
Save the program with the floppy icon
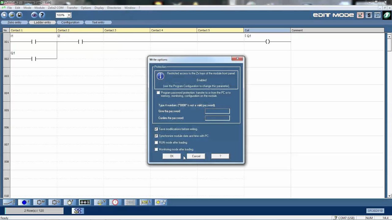click(19, 15)
